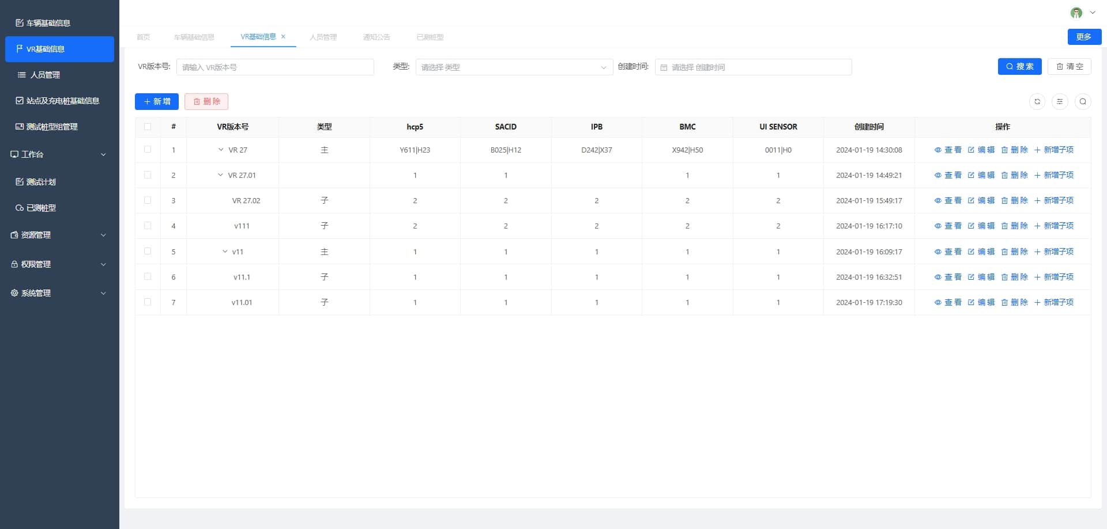Edit the VR 27.02 row

click(x=981, y=200)
